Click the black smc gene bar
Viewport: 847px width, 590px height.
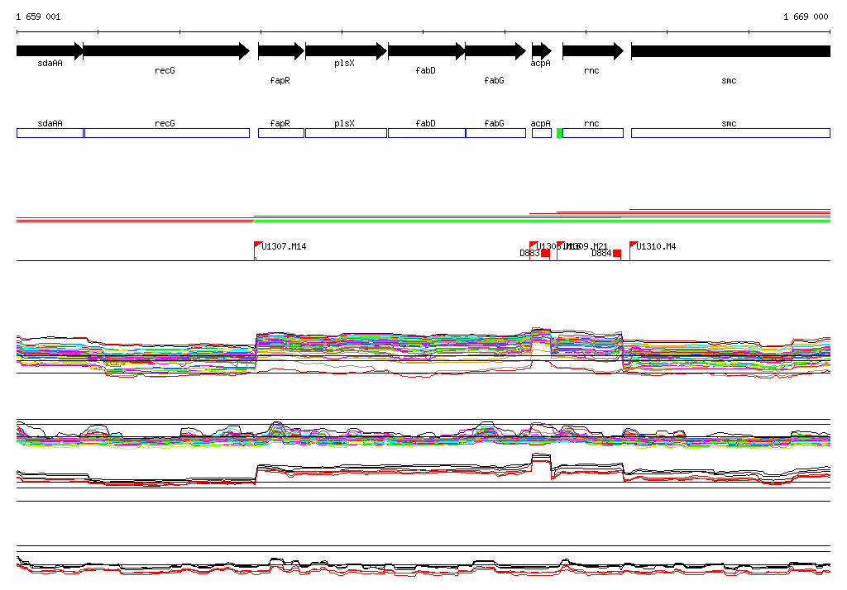click(730, 51)
